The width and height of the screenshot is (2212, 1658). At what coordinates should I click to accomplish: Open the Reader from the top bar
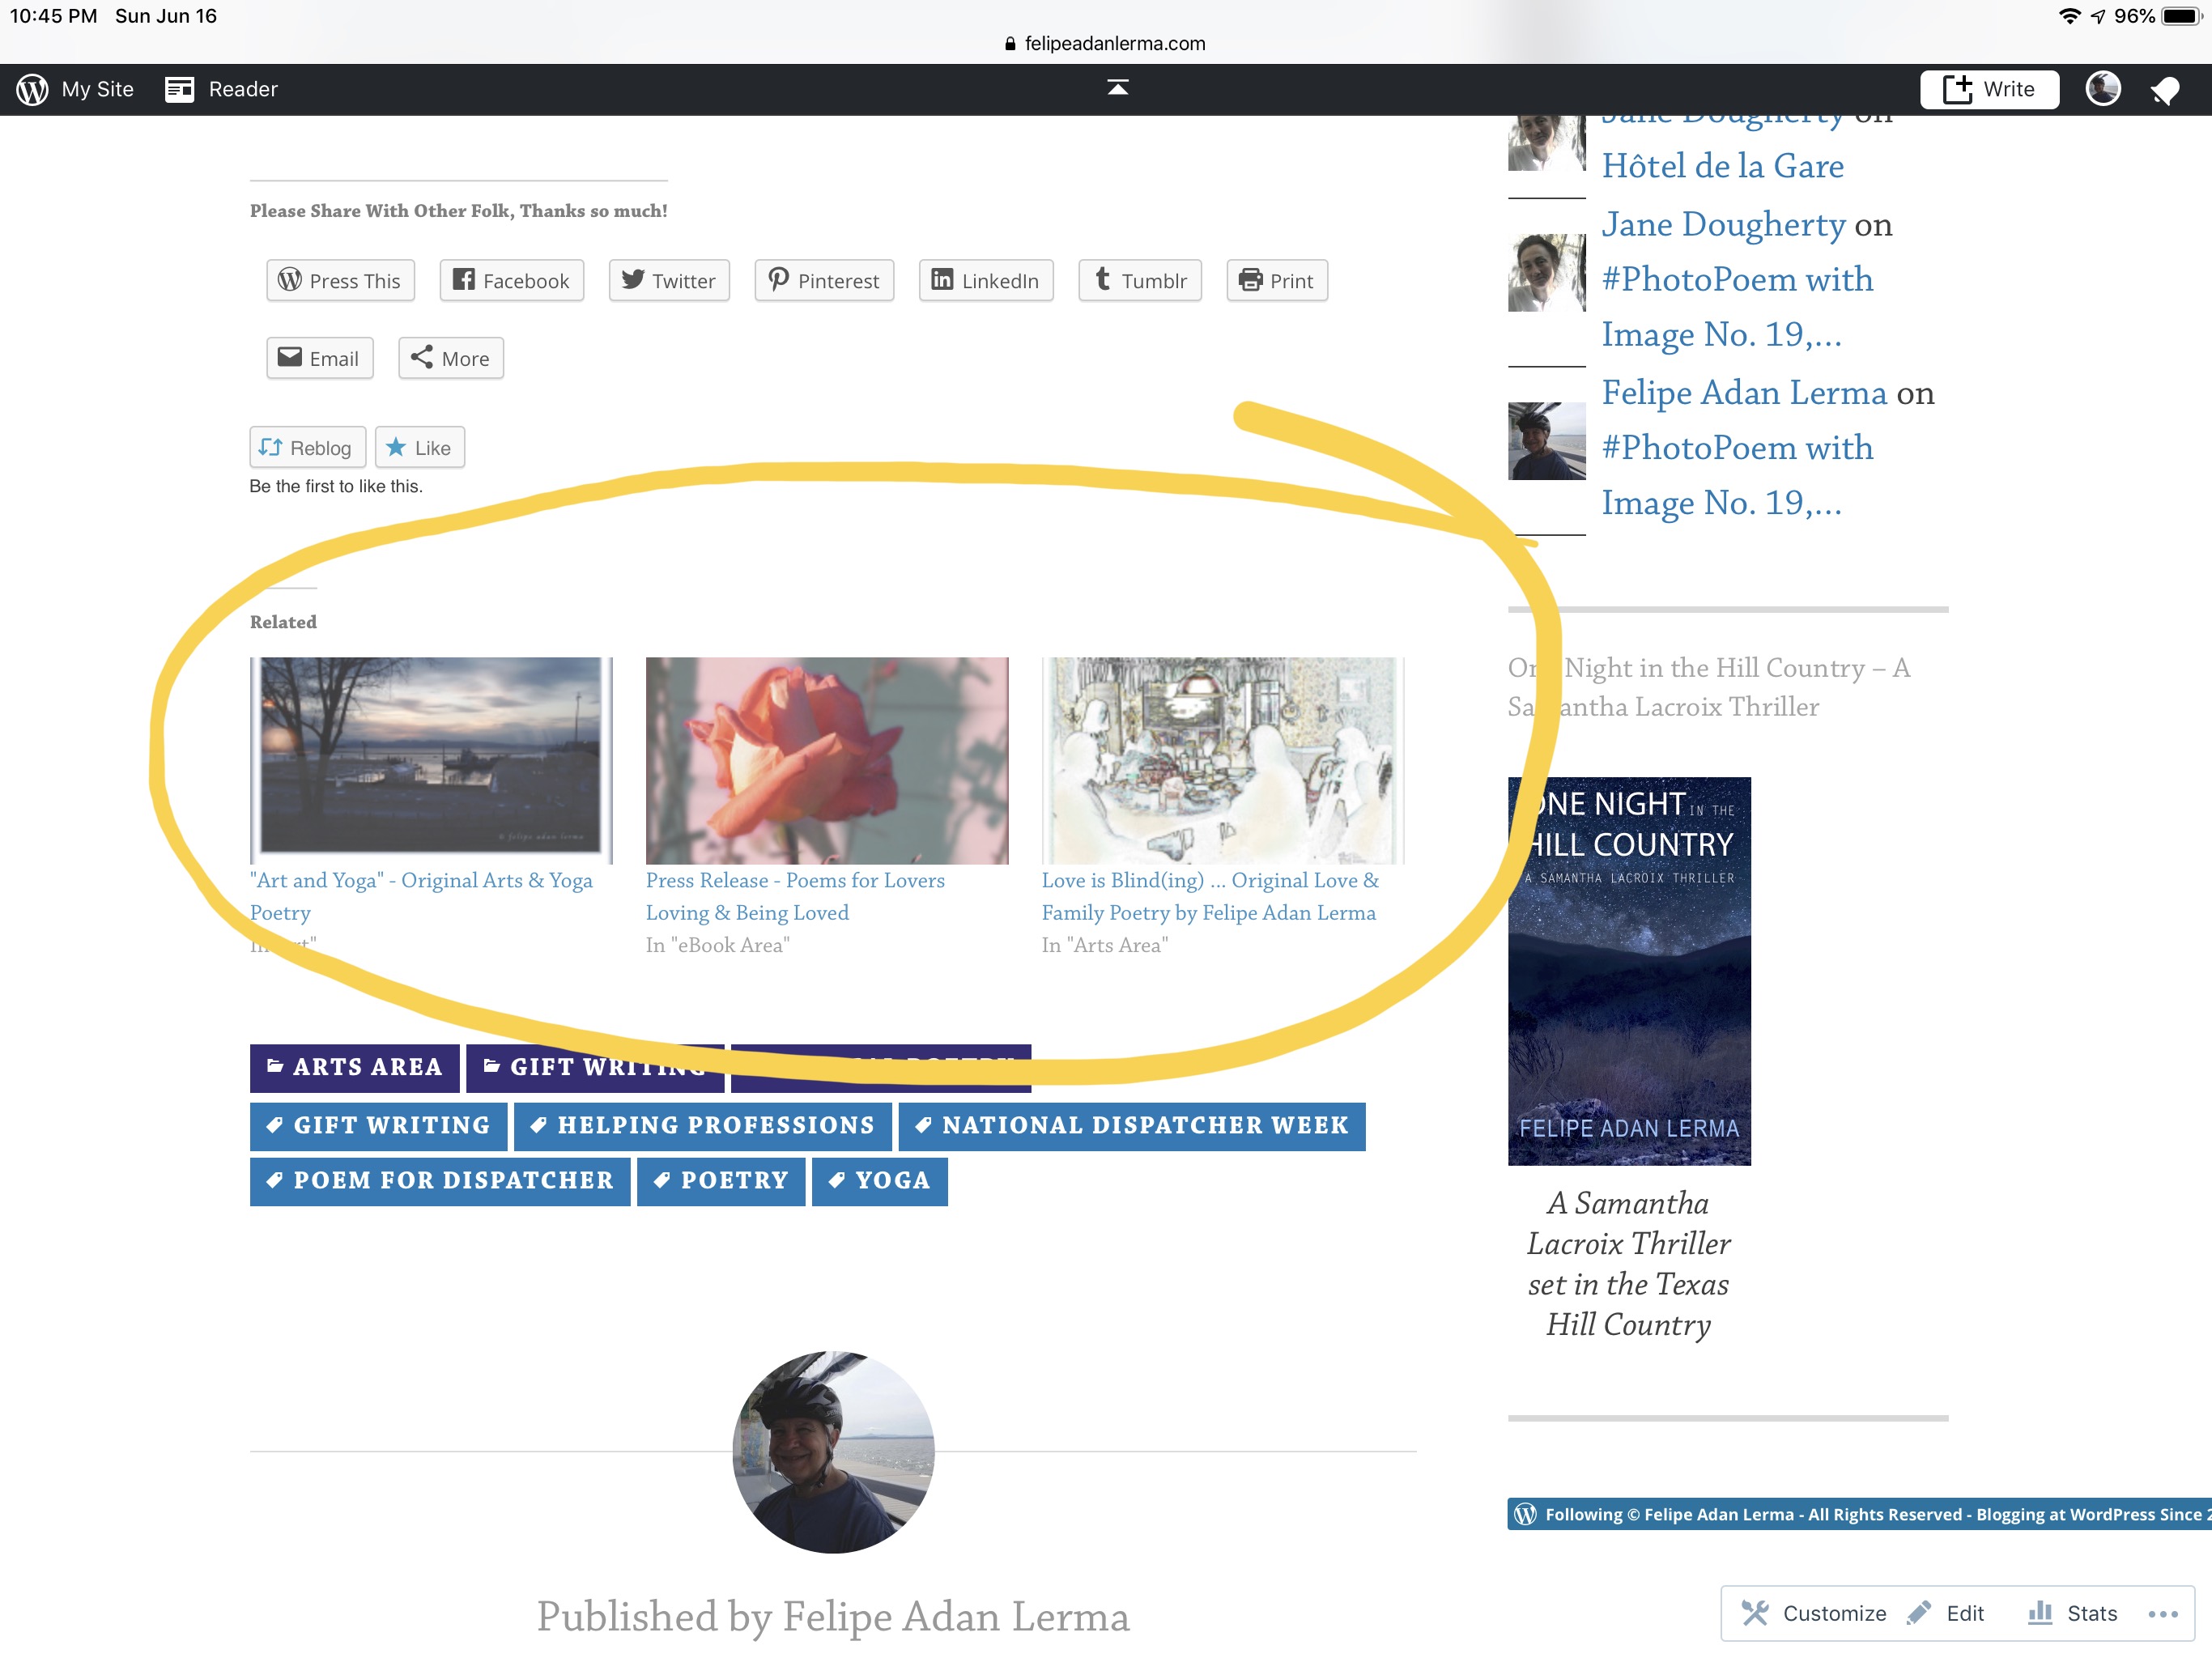click(222, 89)
